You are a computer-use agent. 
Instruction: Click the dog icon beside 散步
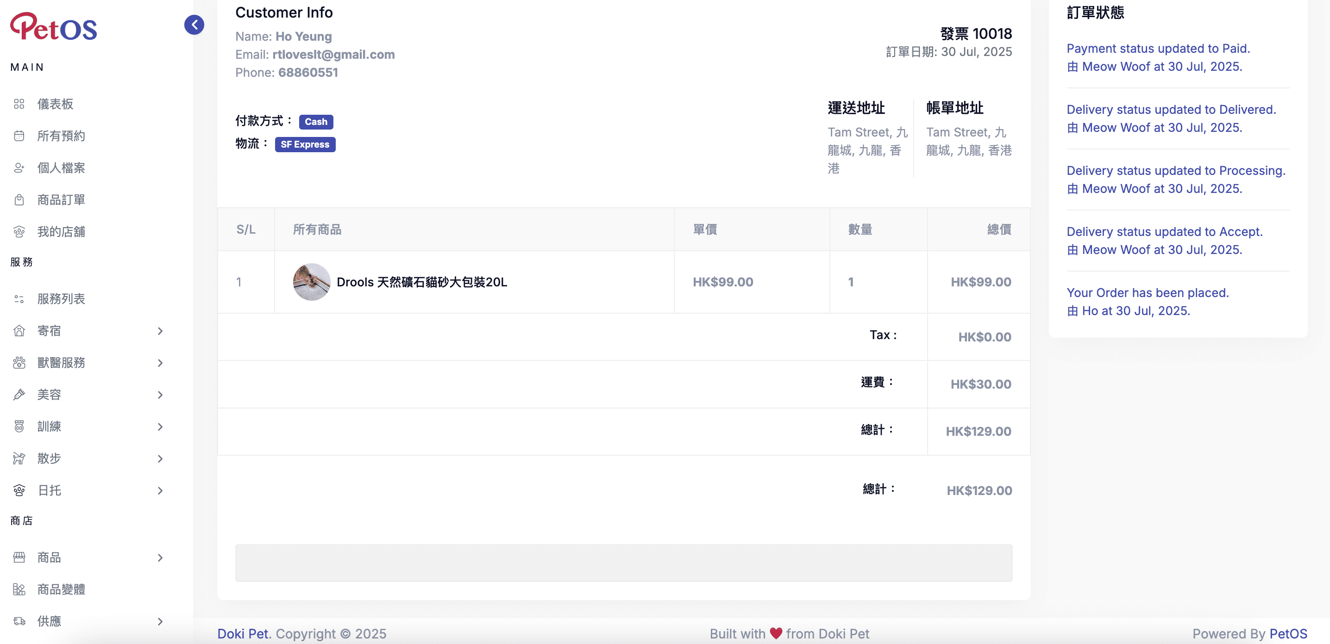click(19, 459)
